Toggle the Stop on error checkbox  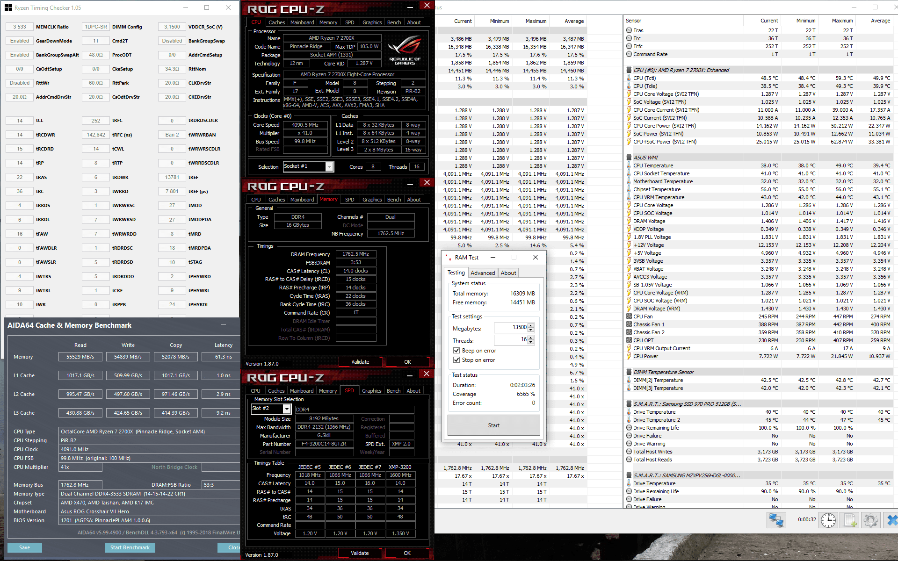(x=456, y=360)
